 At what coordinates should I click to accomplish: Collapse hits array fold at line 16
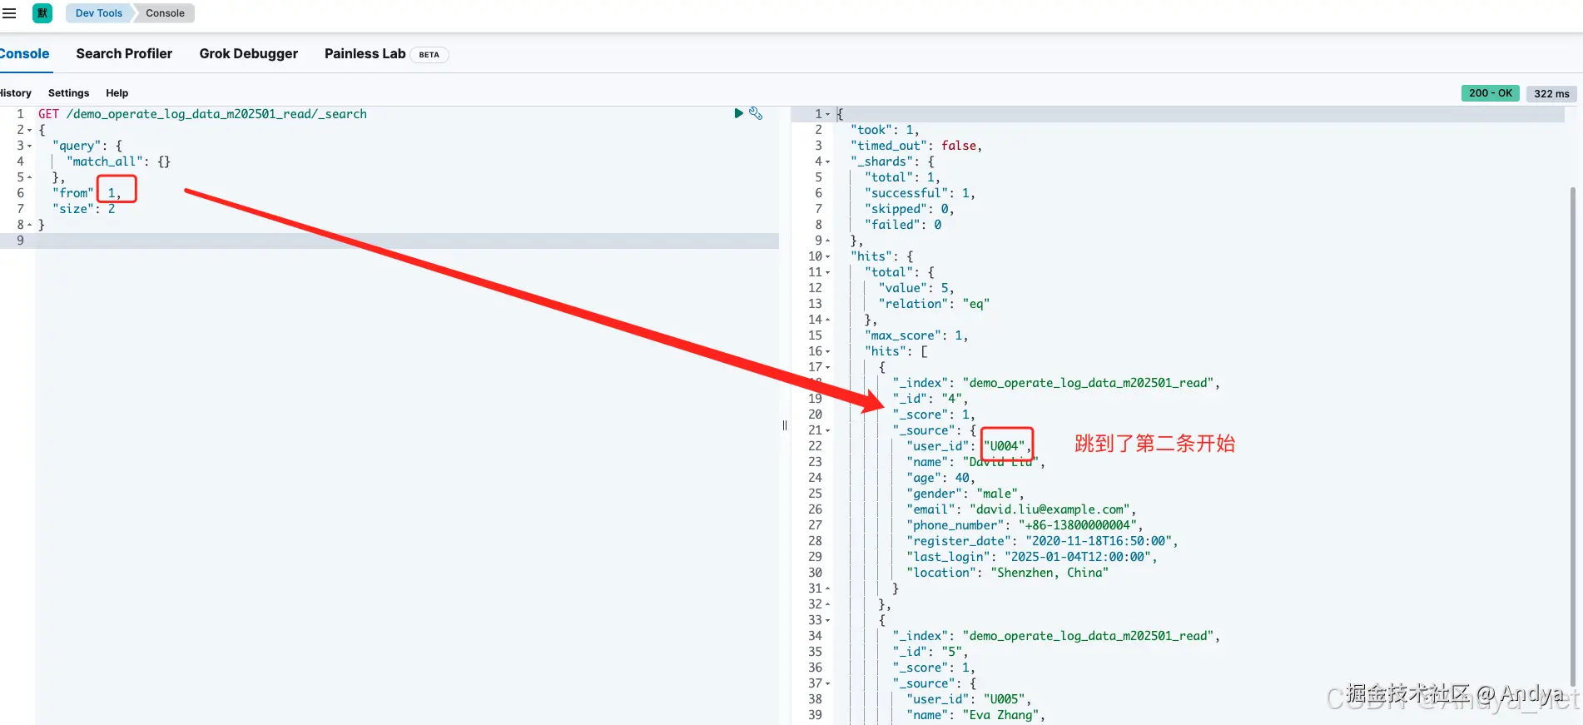point(827,351)
